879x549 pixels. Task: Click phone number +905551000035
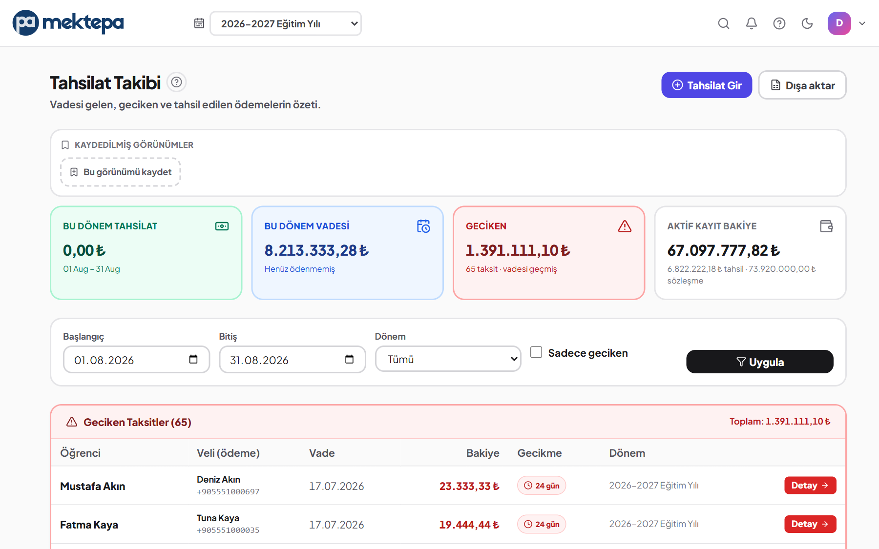pos(228,530)
